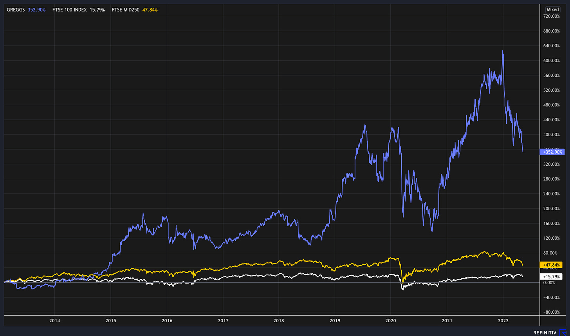The image size is (570, 336).
Task: Select the FTSE 100 INDEX legend label
Action: point(69,9)
